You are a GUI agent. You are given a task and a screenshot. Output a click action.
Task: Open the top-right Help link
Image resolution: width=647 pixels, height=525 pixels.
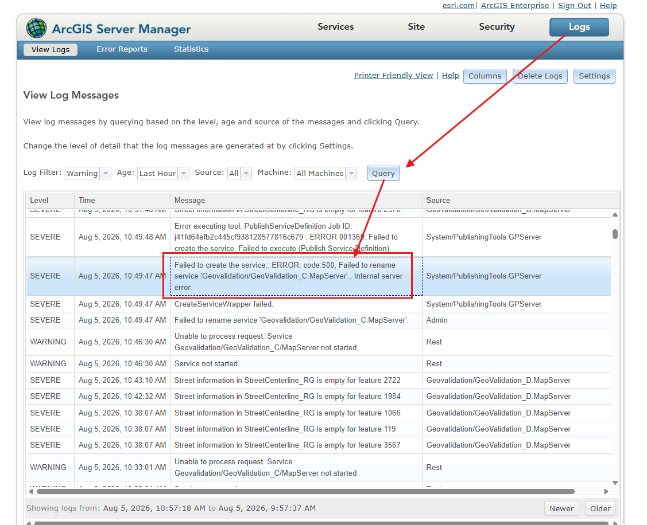608,5
